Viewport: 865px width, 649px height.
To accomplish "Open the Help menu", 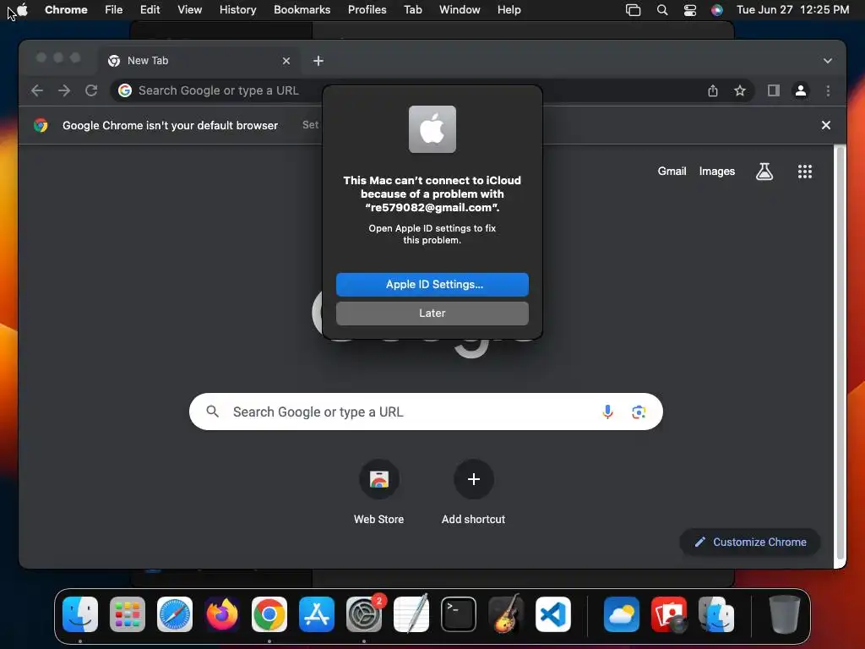I will click(509, 9).
